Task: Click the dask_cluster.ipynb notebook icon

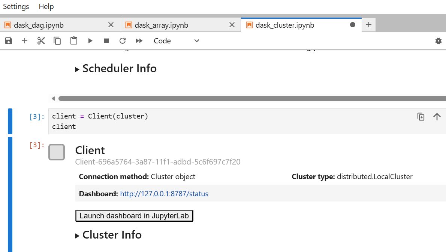Action: [x=250, y=25]
